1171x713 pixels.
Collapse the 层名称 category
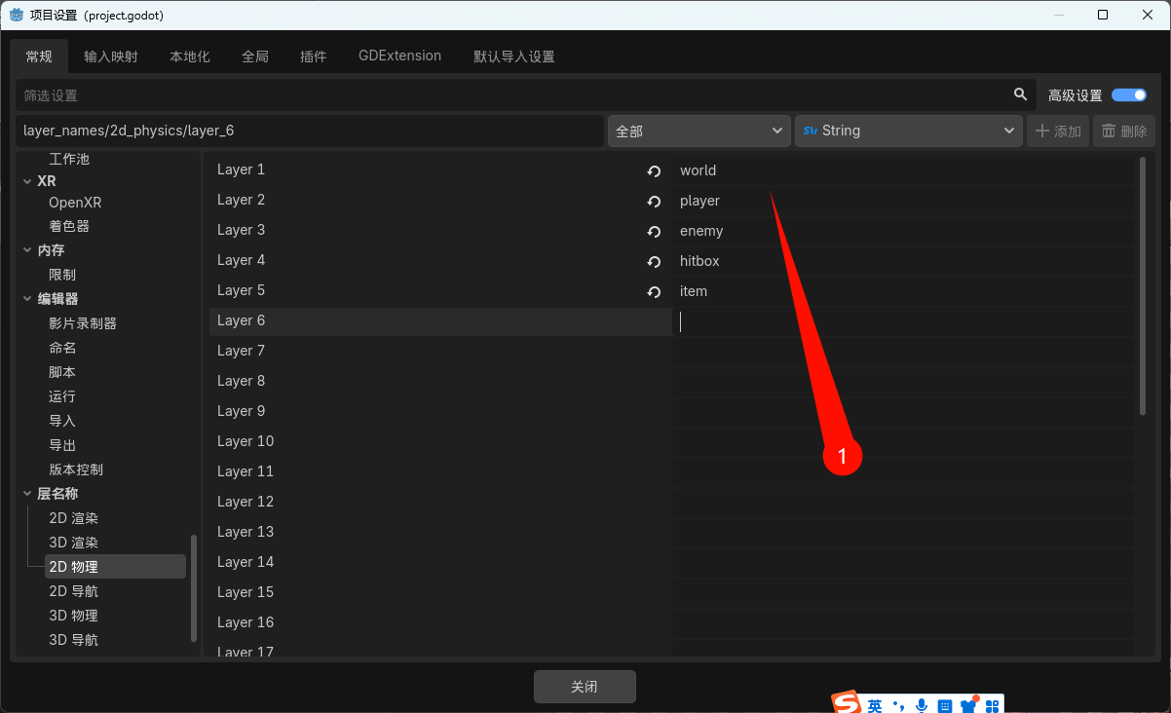(x=27, y=494)
